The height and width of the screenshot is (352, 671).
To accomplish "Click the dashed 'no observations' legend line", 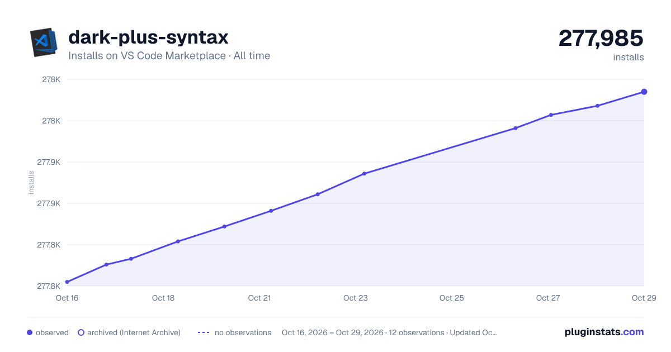I will (x=204, y=332).
